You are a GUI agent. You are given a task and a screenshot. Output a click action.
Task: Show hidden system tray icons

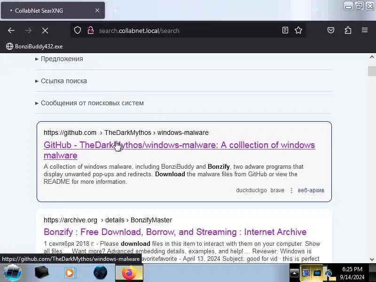[294, 273]
